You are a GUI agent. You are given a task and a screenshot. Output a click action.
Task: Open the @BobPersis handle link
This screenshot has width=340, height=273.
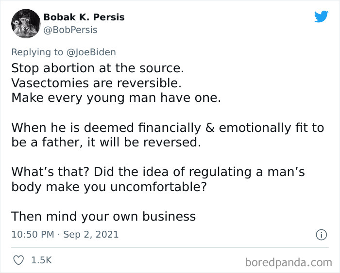(70, 30)
